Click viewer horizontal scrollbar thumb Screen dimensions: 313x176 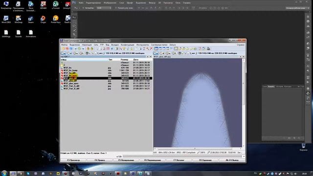coord(195,149)
